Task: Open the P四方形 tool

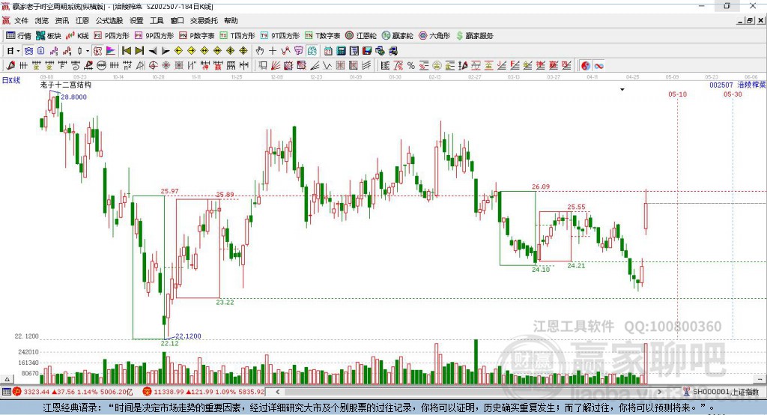Action: tap(112, 36)
